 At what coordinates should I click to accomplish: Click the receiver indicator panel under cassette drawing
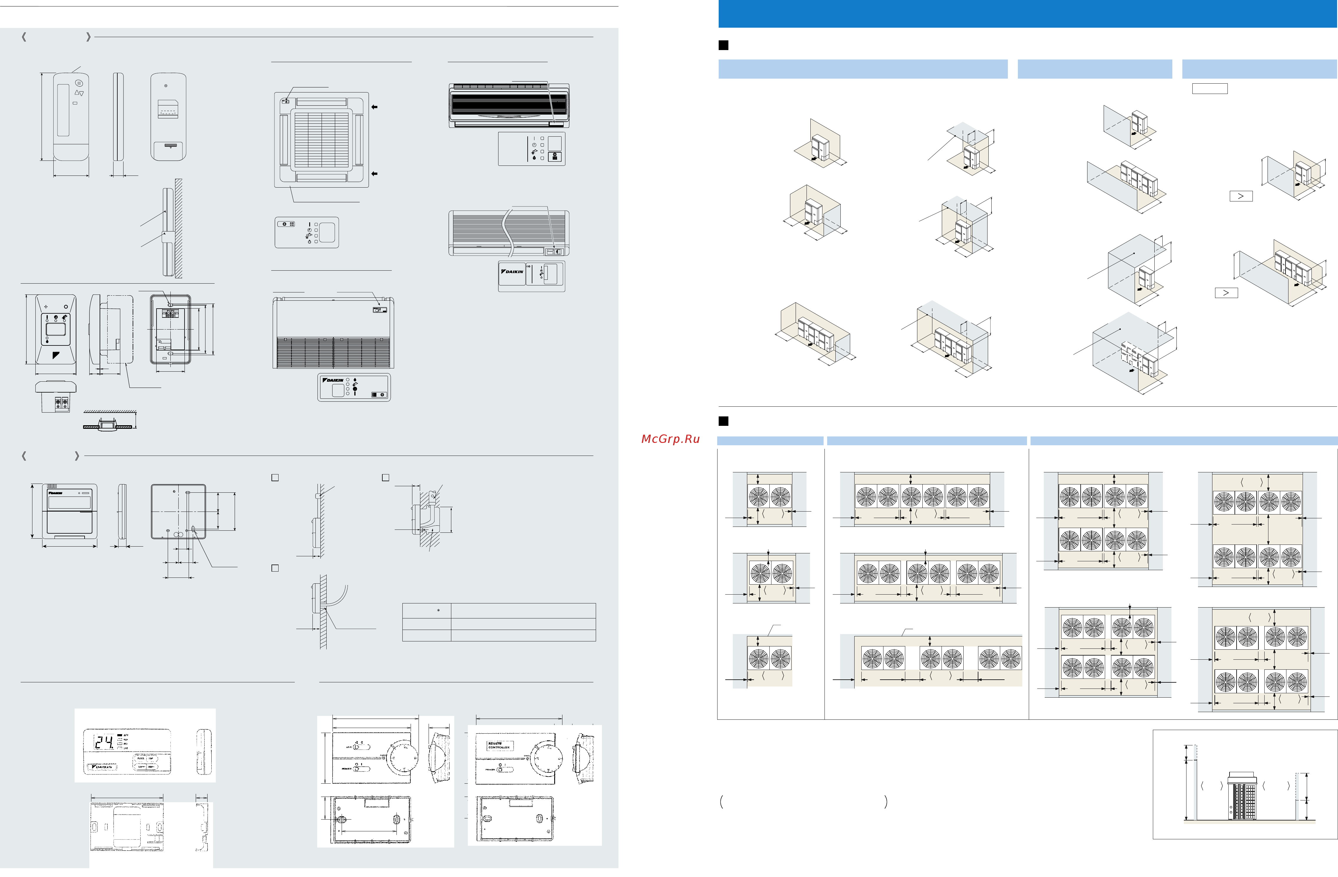coord(307,233)
